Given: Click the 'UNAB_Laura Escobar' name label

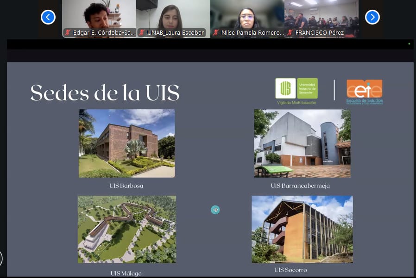Looking at the screenshot, I should point(176,32).
